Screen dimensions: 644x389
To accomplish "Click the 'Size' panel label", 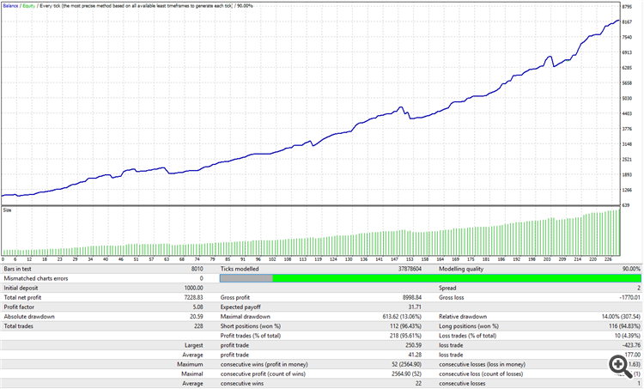I will pos(7,210).
